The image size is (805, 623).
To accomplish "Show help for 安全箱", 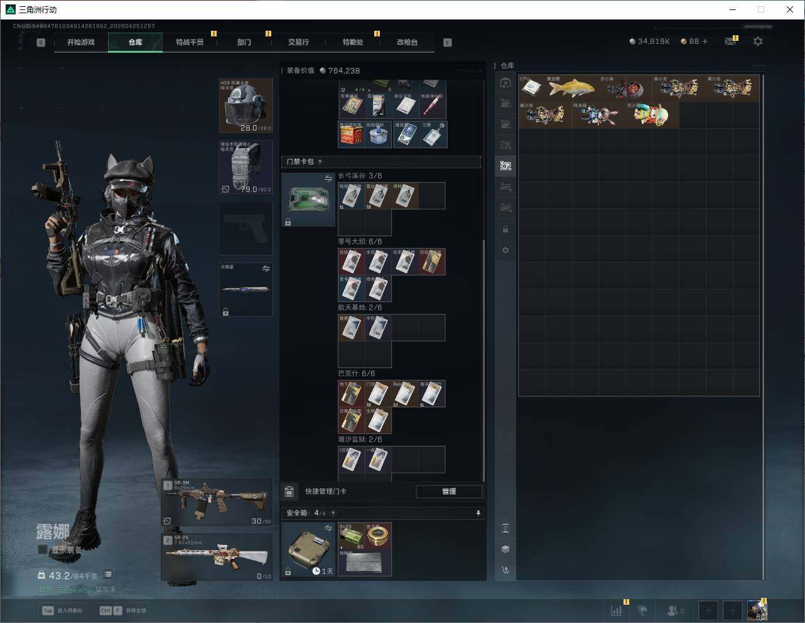I will 333,513.
